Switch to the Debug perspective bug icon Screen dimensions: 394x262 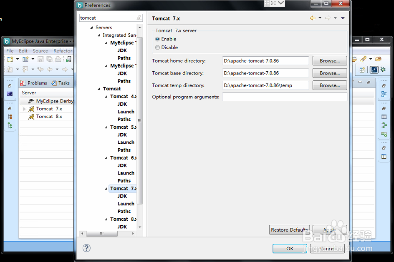coord(383,70)
